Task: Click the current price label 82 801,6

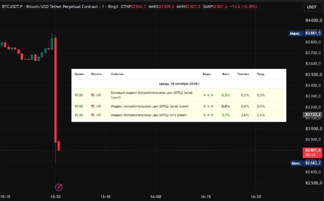Action: point(312,152)
